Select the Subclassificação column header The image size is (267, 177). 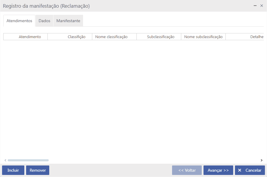[159, 37]
